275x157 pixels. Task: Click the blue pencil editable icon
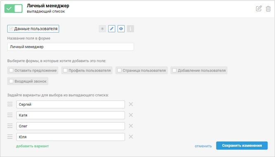112,29
